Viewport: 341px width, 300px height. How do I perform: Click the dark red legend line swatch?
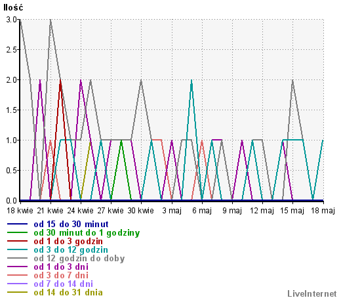pyautogui.click(x=17, y=241)
